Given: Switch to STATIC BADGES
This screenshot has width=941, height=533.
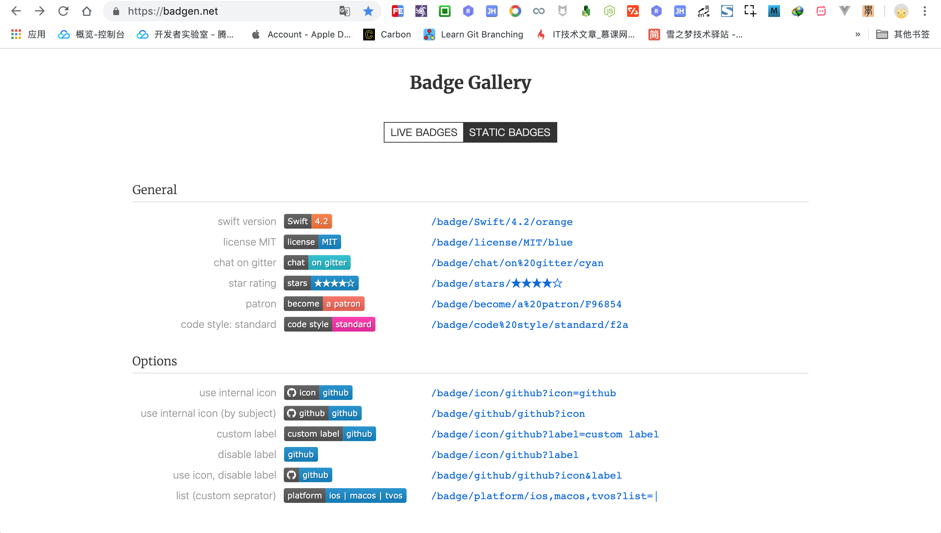Looking at the screenshot, I should 509,132.
